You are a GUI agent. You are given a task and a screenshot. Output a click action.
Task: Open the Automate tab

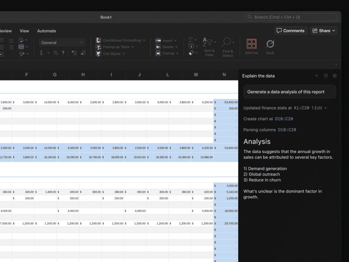(x=47, y=31)
